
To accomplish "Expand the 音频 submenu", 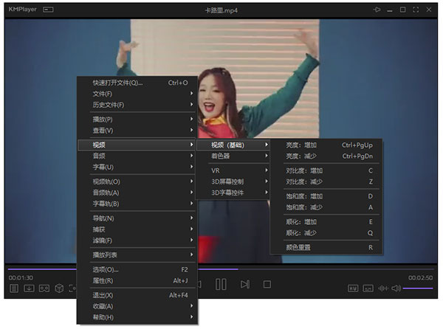I will [x=137, y=156].
